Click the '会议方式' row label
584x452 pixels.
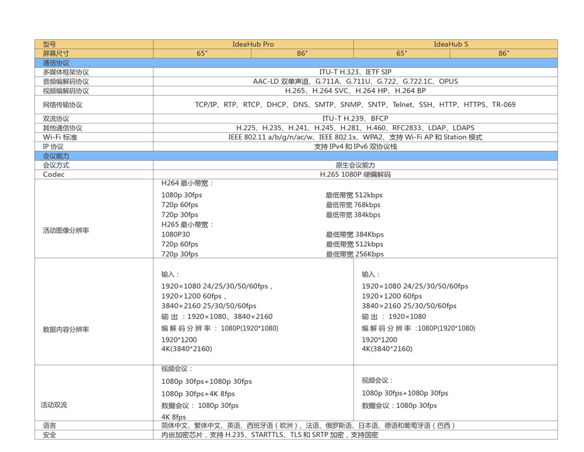pos(56,165)
